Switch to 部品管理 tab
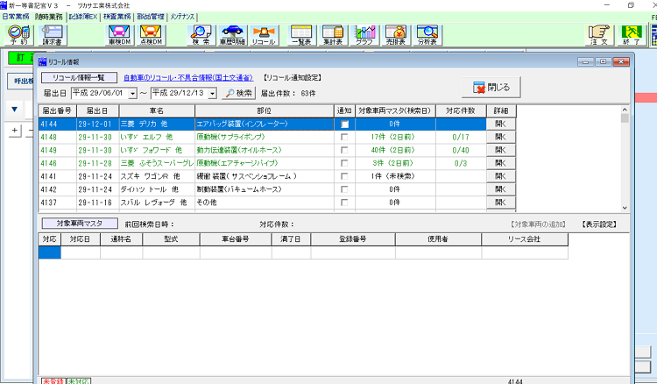Viewport: 657px width, 384px height. pos(151,17)
